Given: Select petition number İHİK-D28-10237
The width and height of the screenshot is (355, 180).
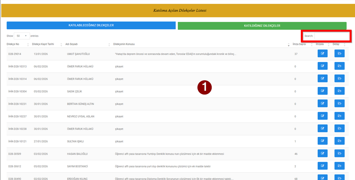Looking at the screenshot, I should (17, 116).
